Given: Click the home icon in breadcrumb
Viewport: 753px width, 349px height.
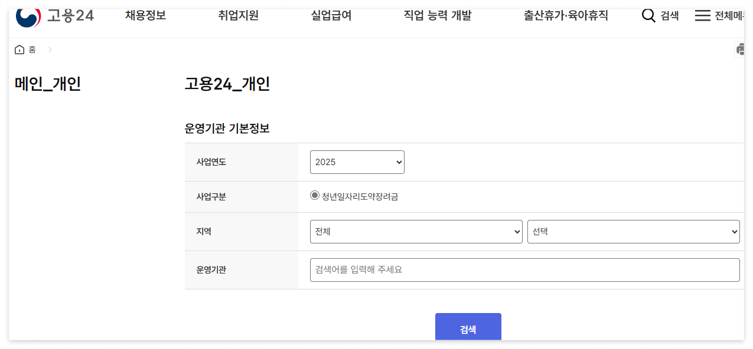Looking at the screenshot, I should coord(19,50).
